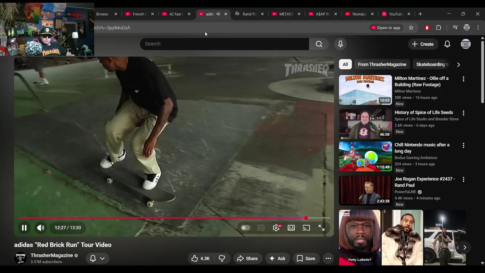Image resolution: width=485 pixels, height=273 pixels.
Task: Open the notifications bell in the header
Action: (x=447, y=44)
